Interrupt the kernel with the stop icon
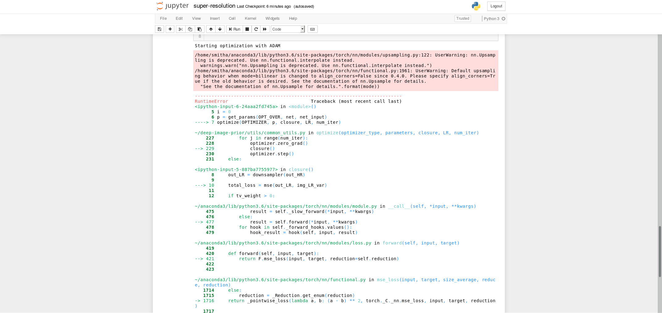 (x=247, y=29)
